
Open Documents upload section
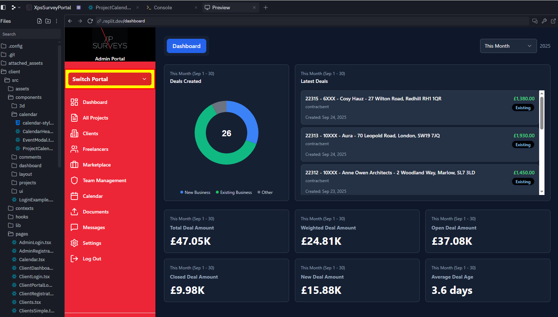96,212
